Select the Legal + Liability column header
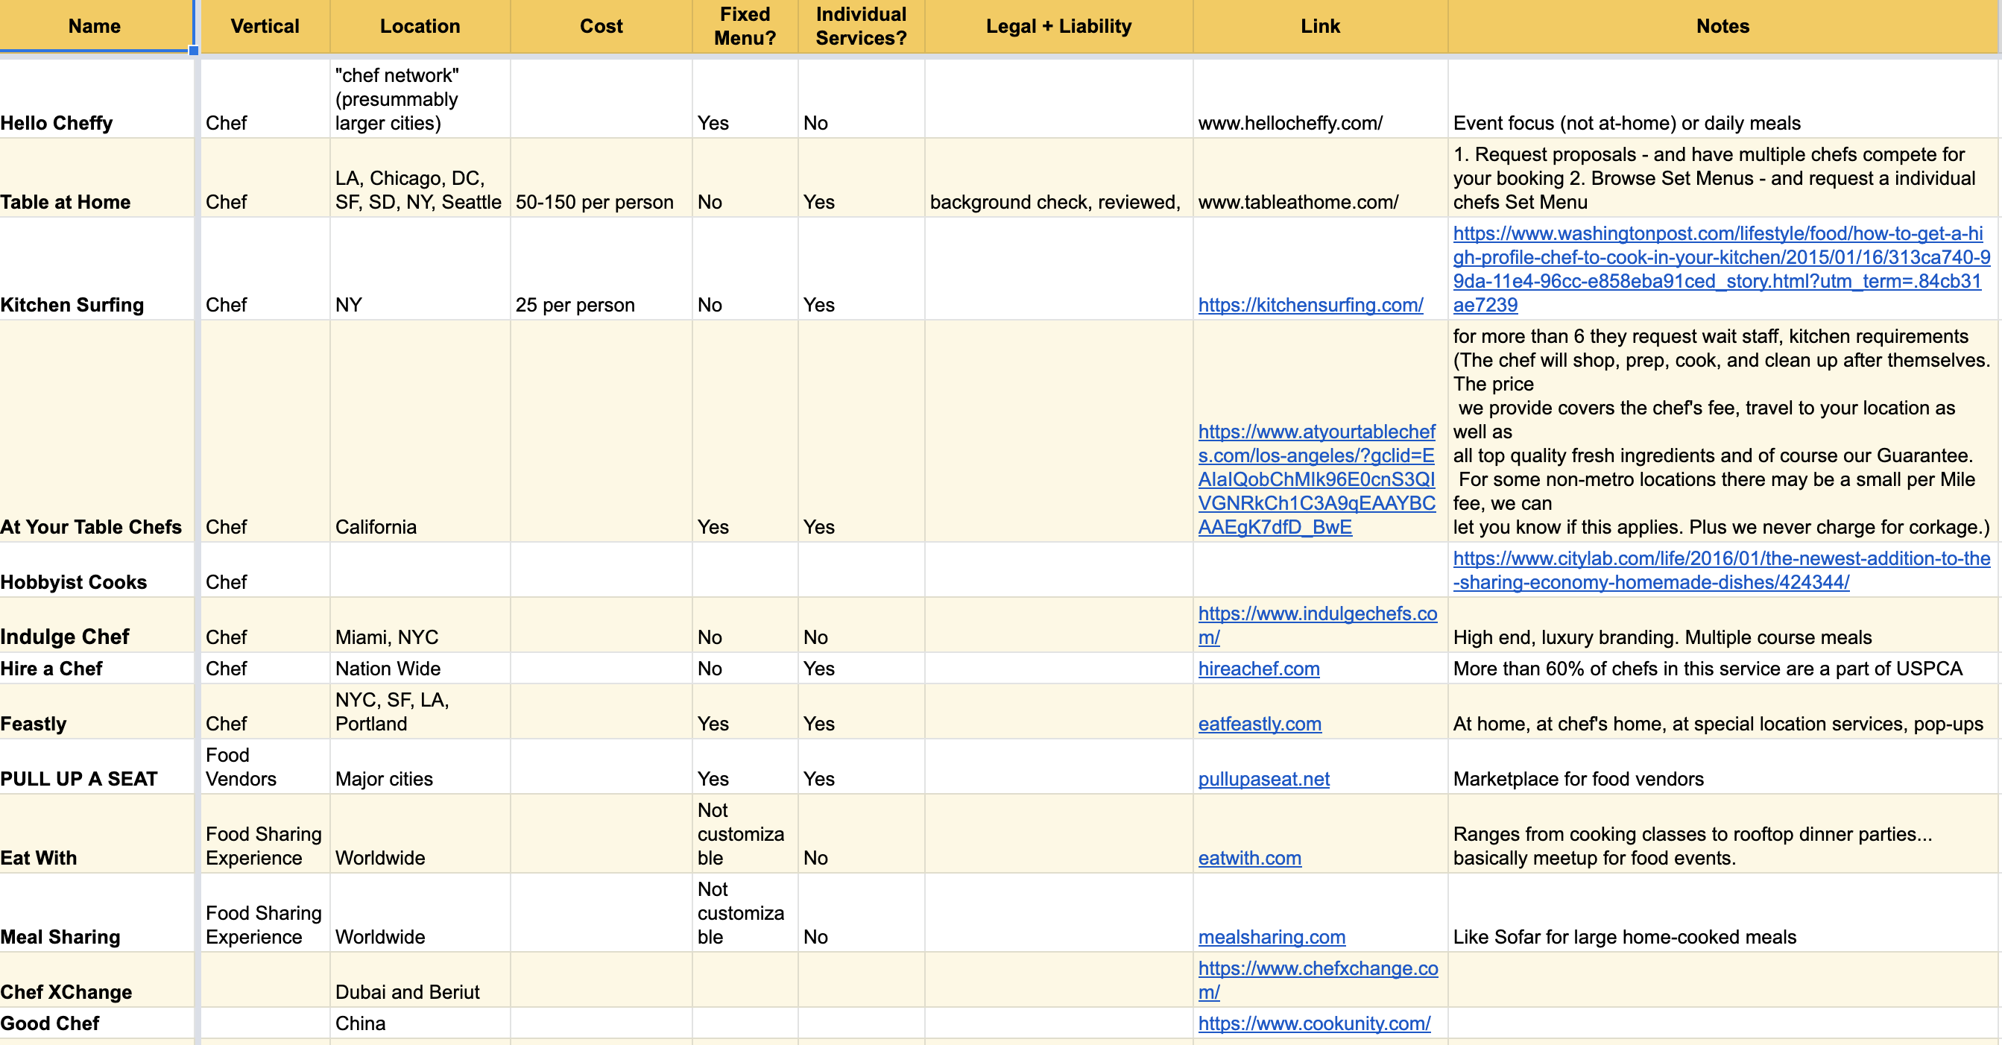2002x1045 pixels. coord(1058,26)
